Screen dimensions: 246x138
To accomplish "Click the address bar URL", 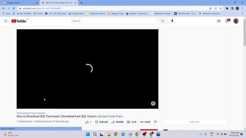I will (42, 8).
